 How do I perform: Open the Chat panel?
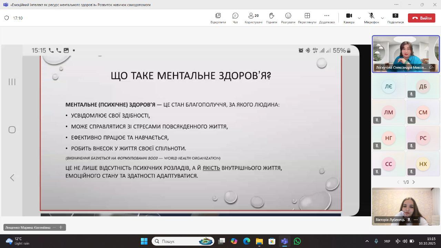point(235,18)
